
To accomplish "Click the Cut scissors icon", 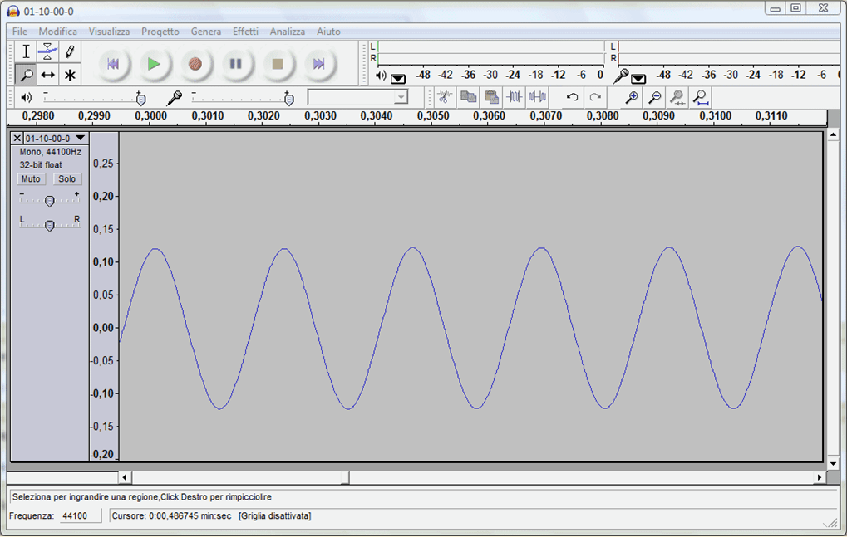I will click(x=445, y=97).
